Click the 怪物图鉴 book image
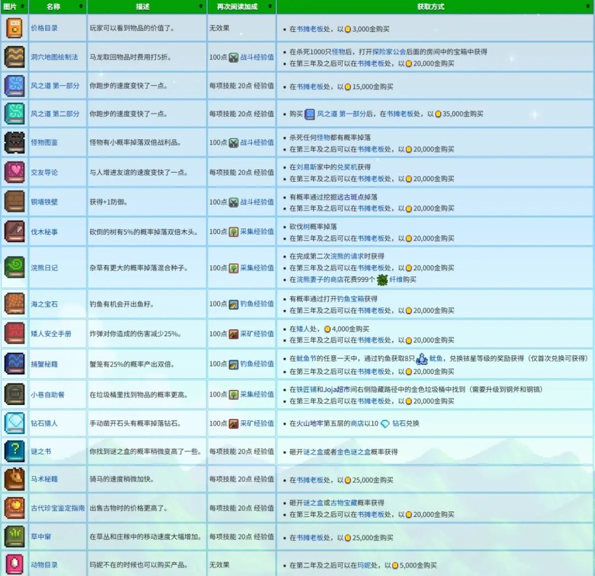This screenshot has width=595, height=576. pos(15,142)
